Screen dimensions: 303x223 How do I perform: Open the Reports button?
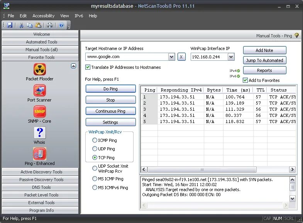264,70
